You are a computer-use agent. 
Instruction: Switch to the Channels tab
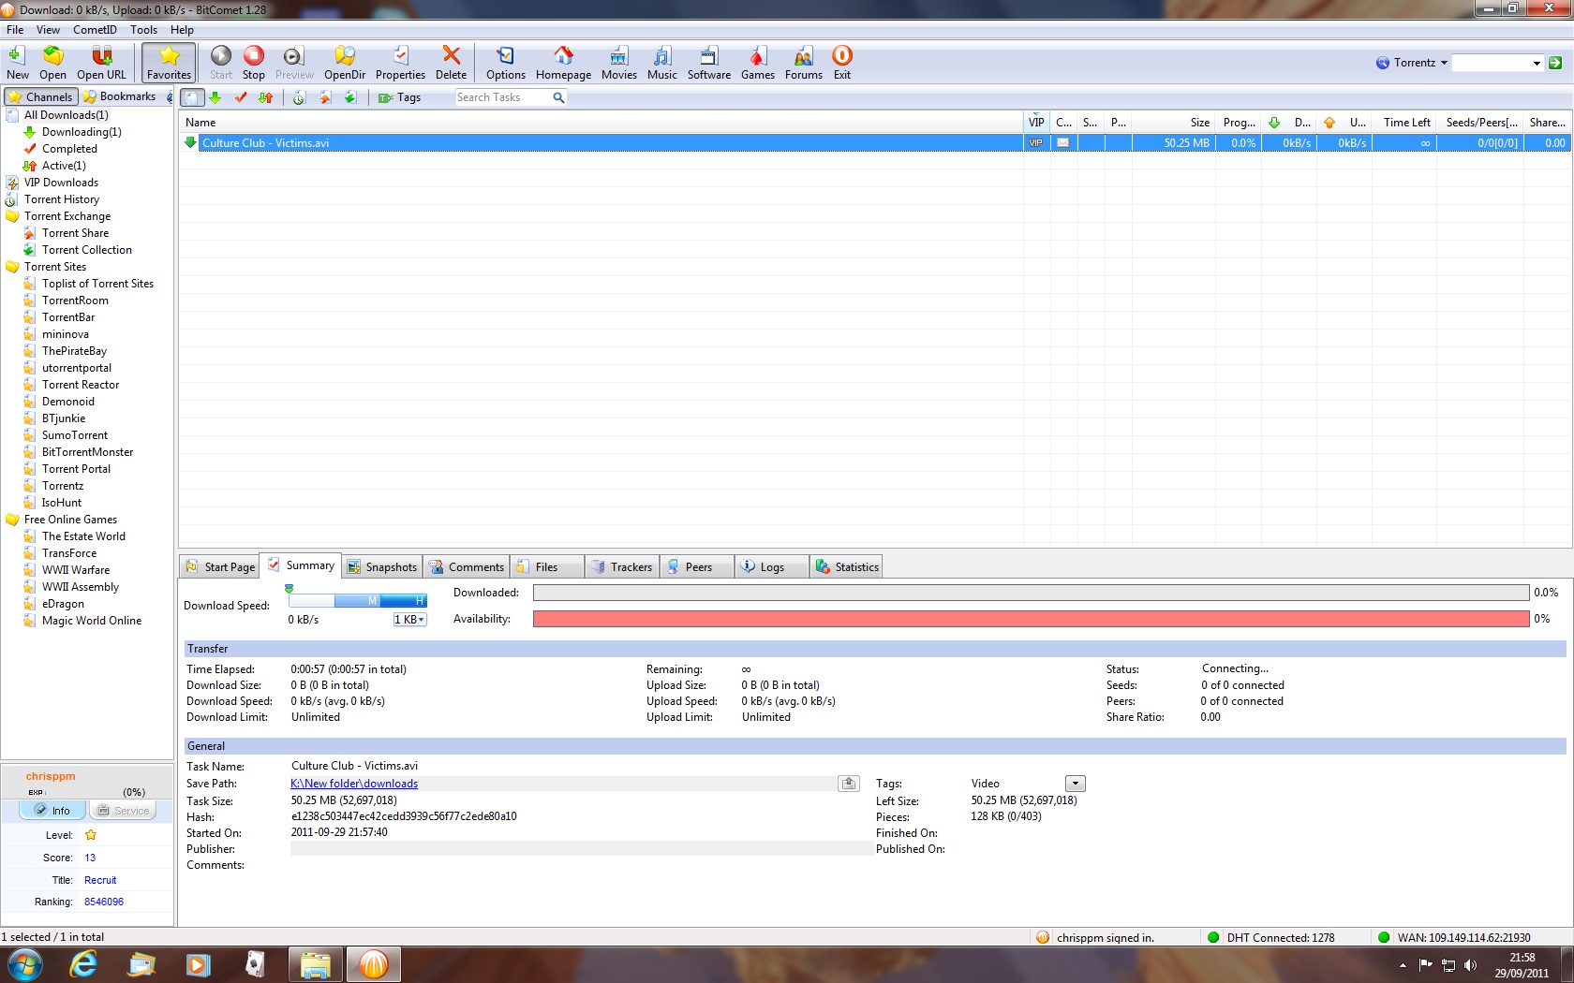[40, 96]
